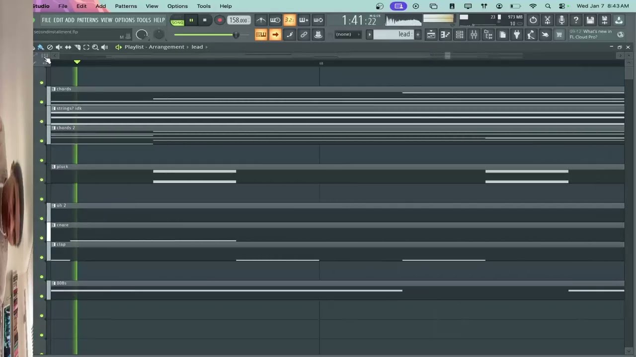The width and height of the screenshot is (636, 357).
Task: Open the FL toolbar OPTIONS menu
Action: (x=125, y=20)
